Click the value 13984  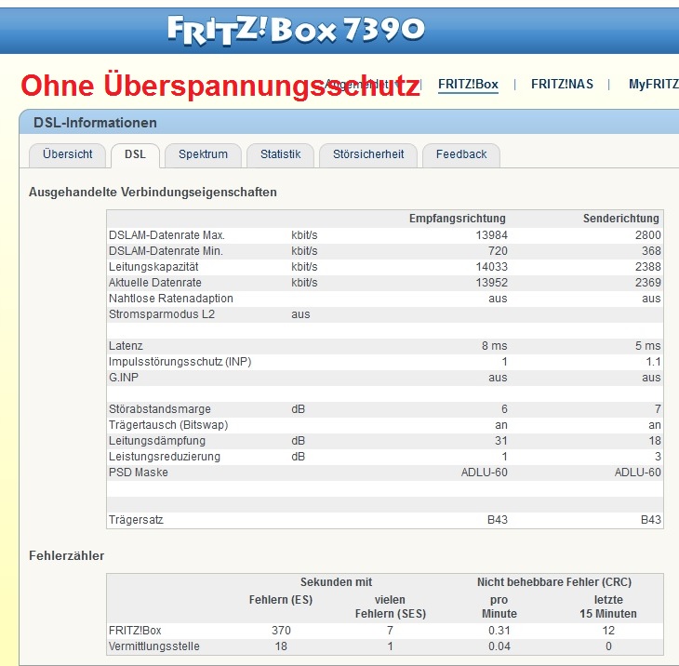point(491,235)
